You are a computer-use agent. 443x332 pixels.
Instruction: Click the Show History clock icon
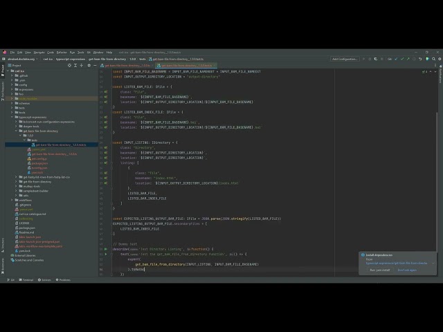pos(414,59)
